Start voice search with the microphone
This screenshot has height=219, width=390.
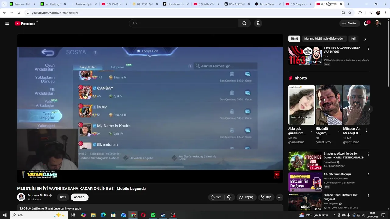pos(258,23)
